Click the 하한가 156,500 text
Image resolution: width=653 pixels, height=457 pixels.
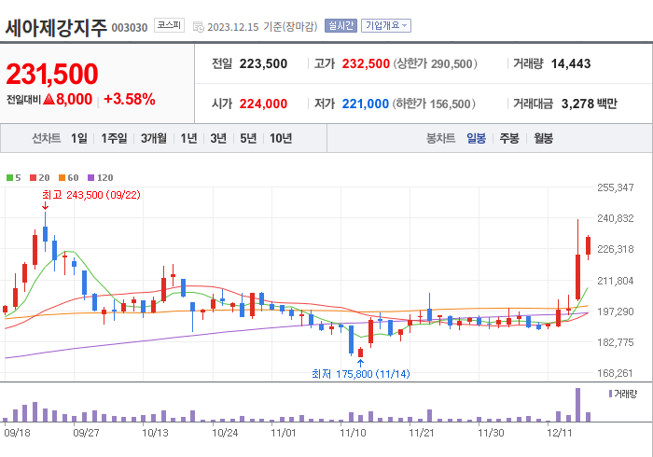[x=434, y=104]
